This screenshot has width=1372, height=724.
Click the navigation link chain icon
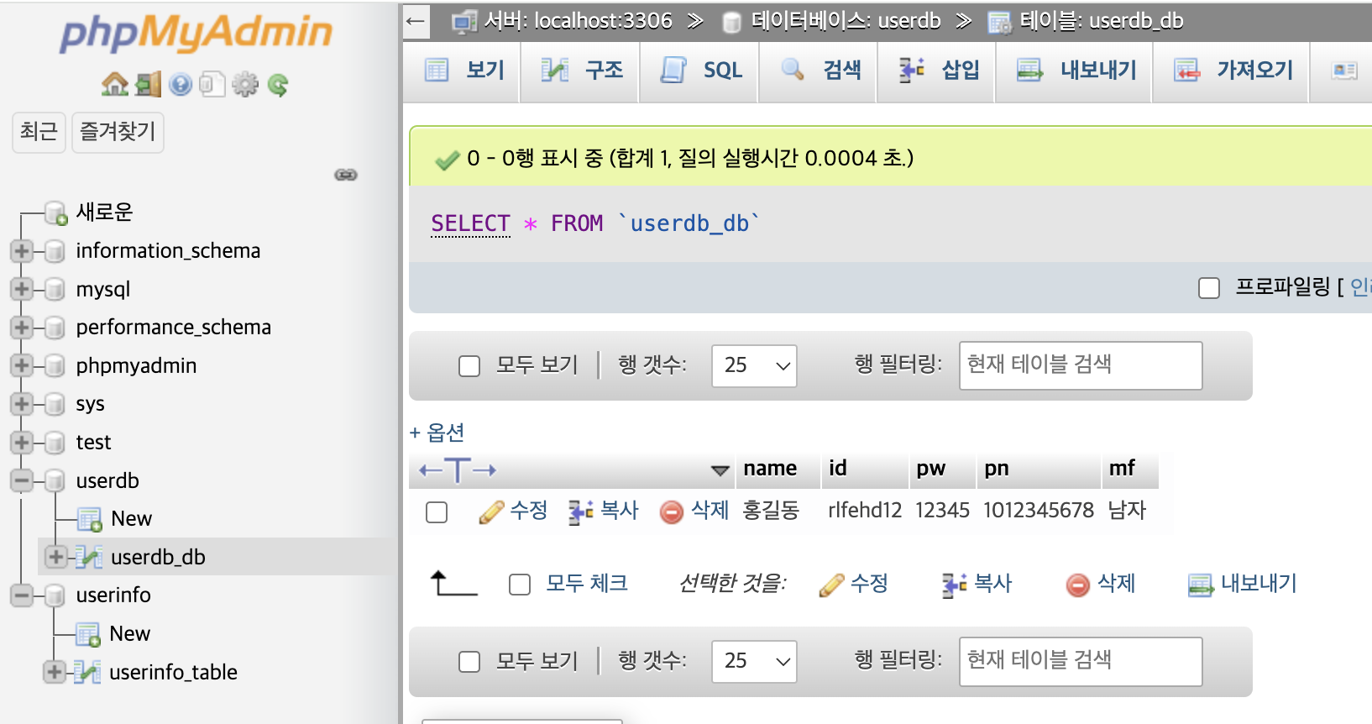point(346,175)
